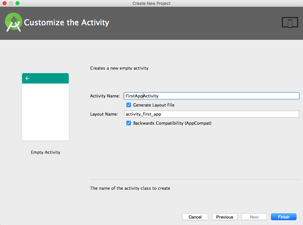Image resolution: width=303 pixels, height=225 pixels.
Task: Minimize the window with the grey button
Action: tap(11, 3)
